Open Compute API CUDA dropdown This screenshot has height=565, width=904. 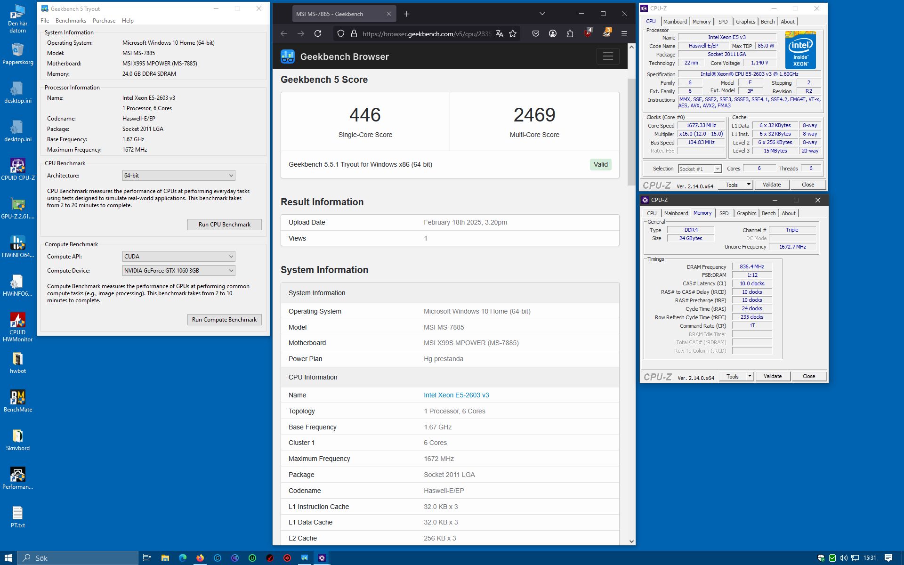(x=178, y=257)
